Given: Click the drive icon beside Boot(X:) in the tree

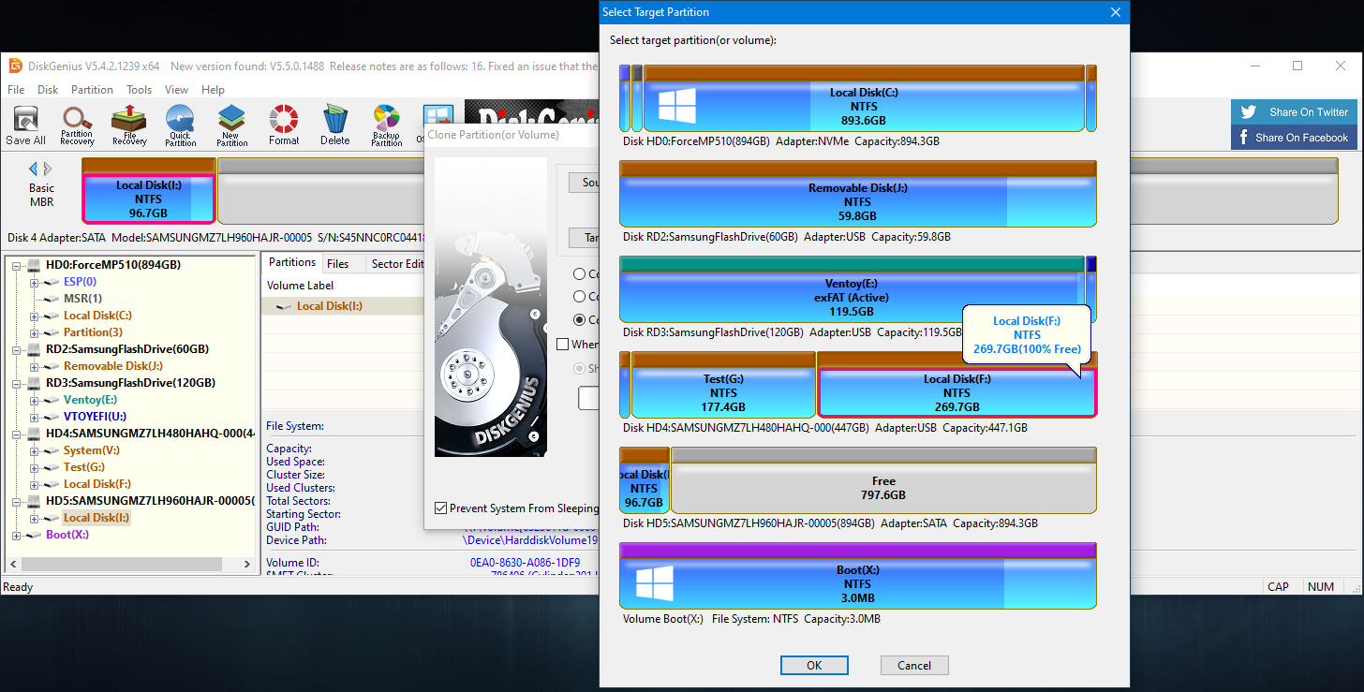Looking at the screenshot, I should coord(35,535).
